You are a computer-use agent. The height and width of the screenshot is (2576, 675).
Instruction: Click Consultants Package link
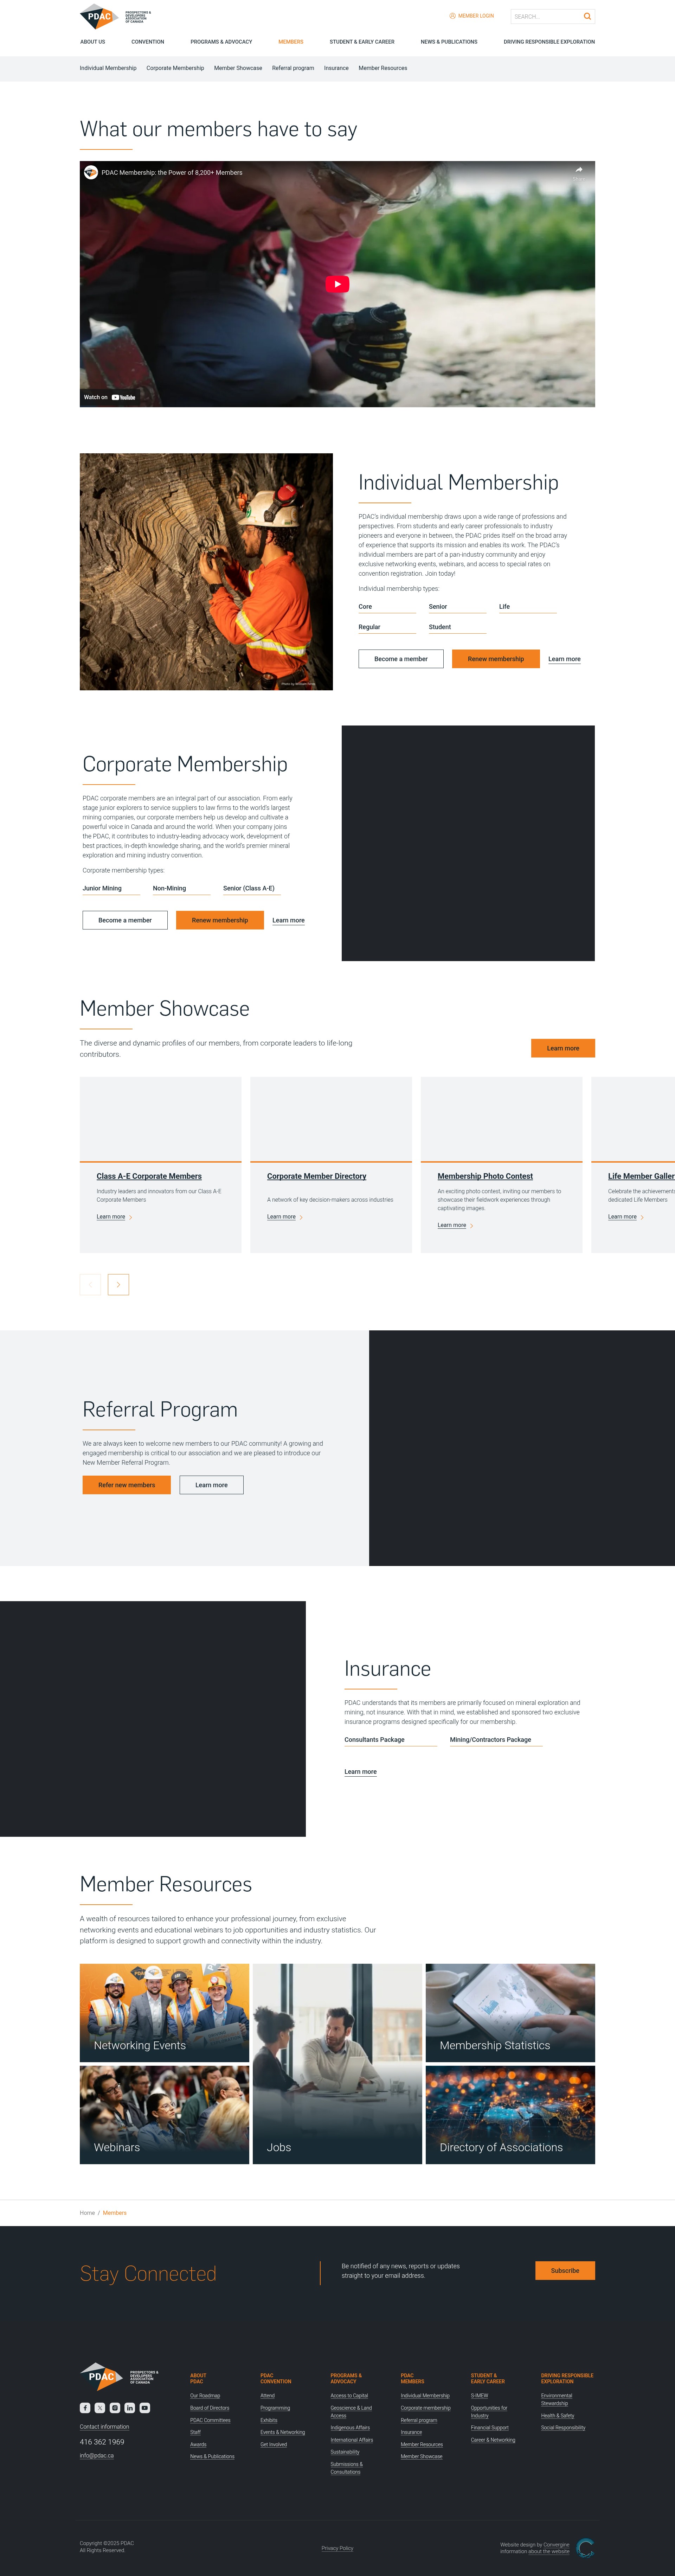(x=391, y=1740)
